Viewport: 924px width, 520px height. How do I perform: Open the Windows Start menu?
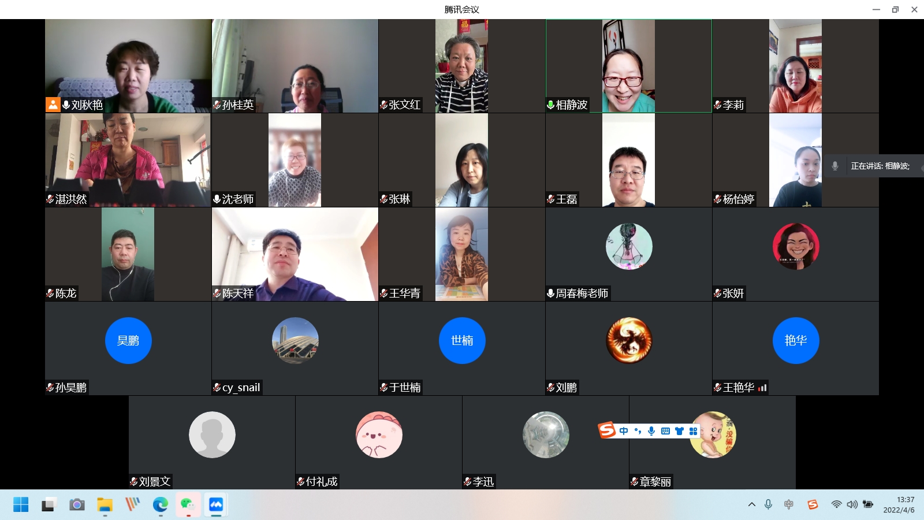(21, 505)
